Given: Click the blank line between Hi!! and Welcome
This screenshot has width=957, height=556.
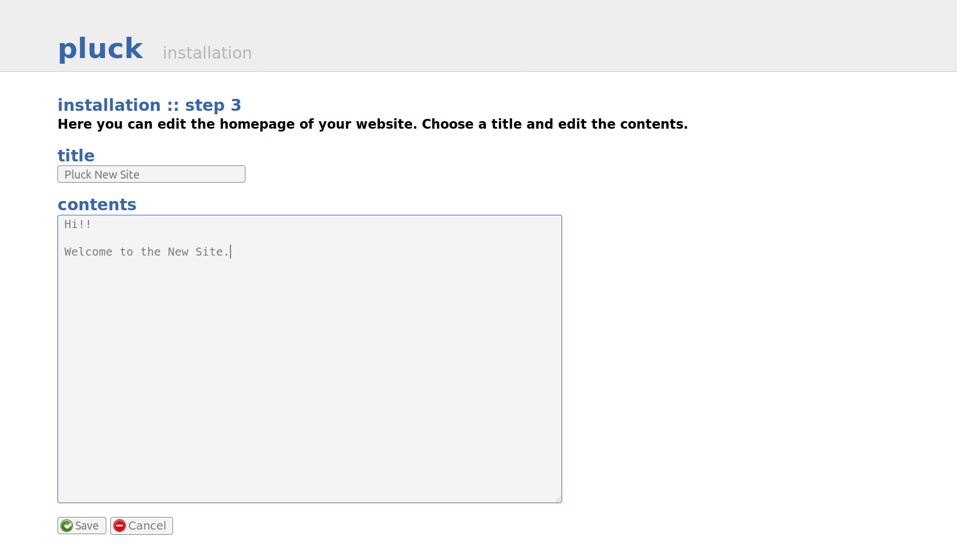Looking at the screenshot, I should point(309,238).
